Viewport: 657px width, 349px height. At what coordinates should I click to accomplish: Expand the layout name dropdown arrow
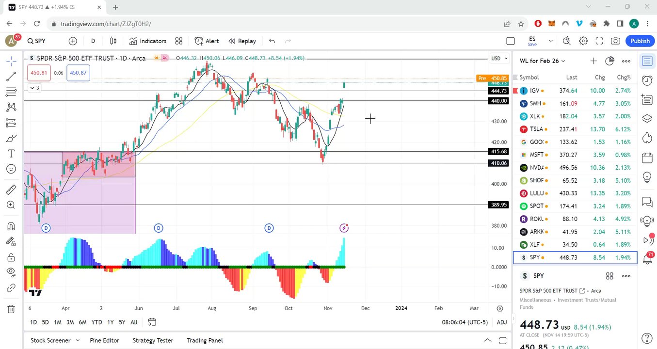click(550, 41)
